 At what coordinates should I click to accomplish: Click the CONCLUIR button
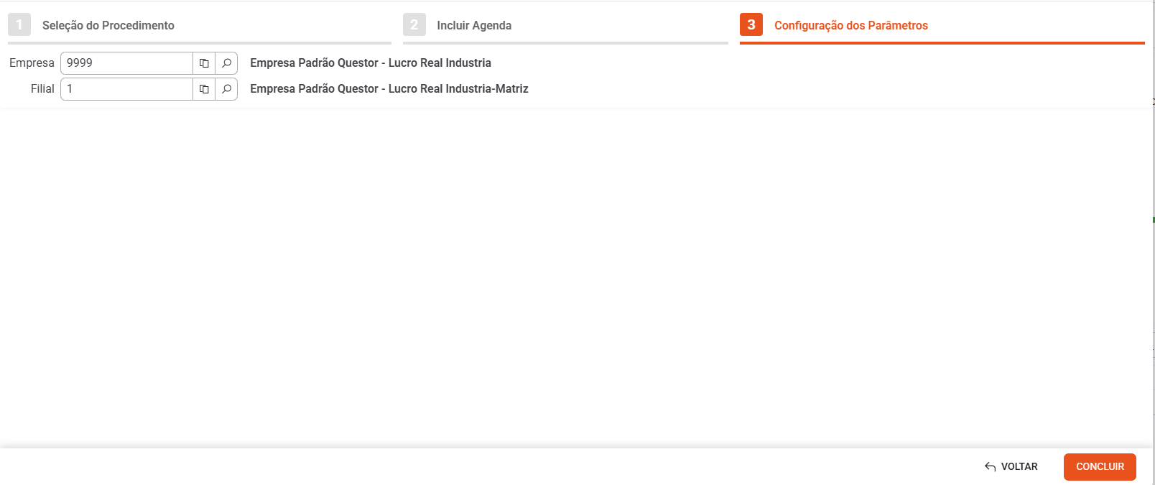click(x=1100, y=467)
